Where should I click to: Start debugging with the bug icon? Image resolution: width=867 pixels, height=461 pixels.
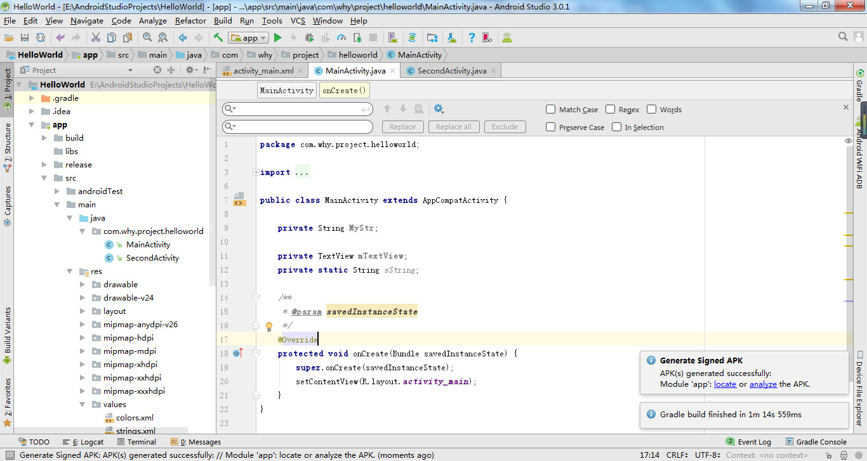click(x=310, y=38)
